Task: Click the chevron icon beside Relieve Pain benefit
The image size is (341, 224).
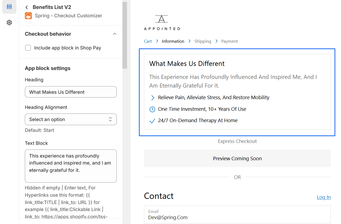Action: [x=153, y=98]
